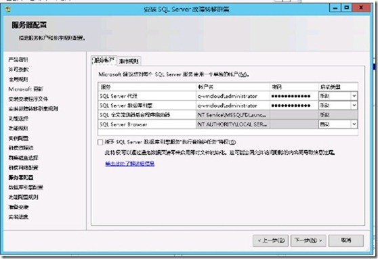Open startup type dropdown for SQL Server Browser
The image size is (378, 259).
coord(354,124)
